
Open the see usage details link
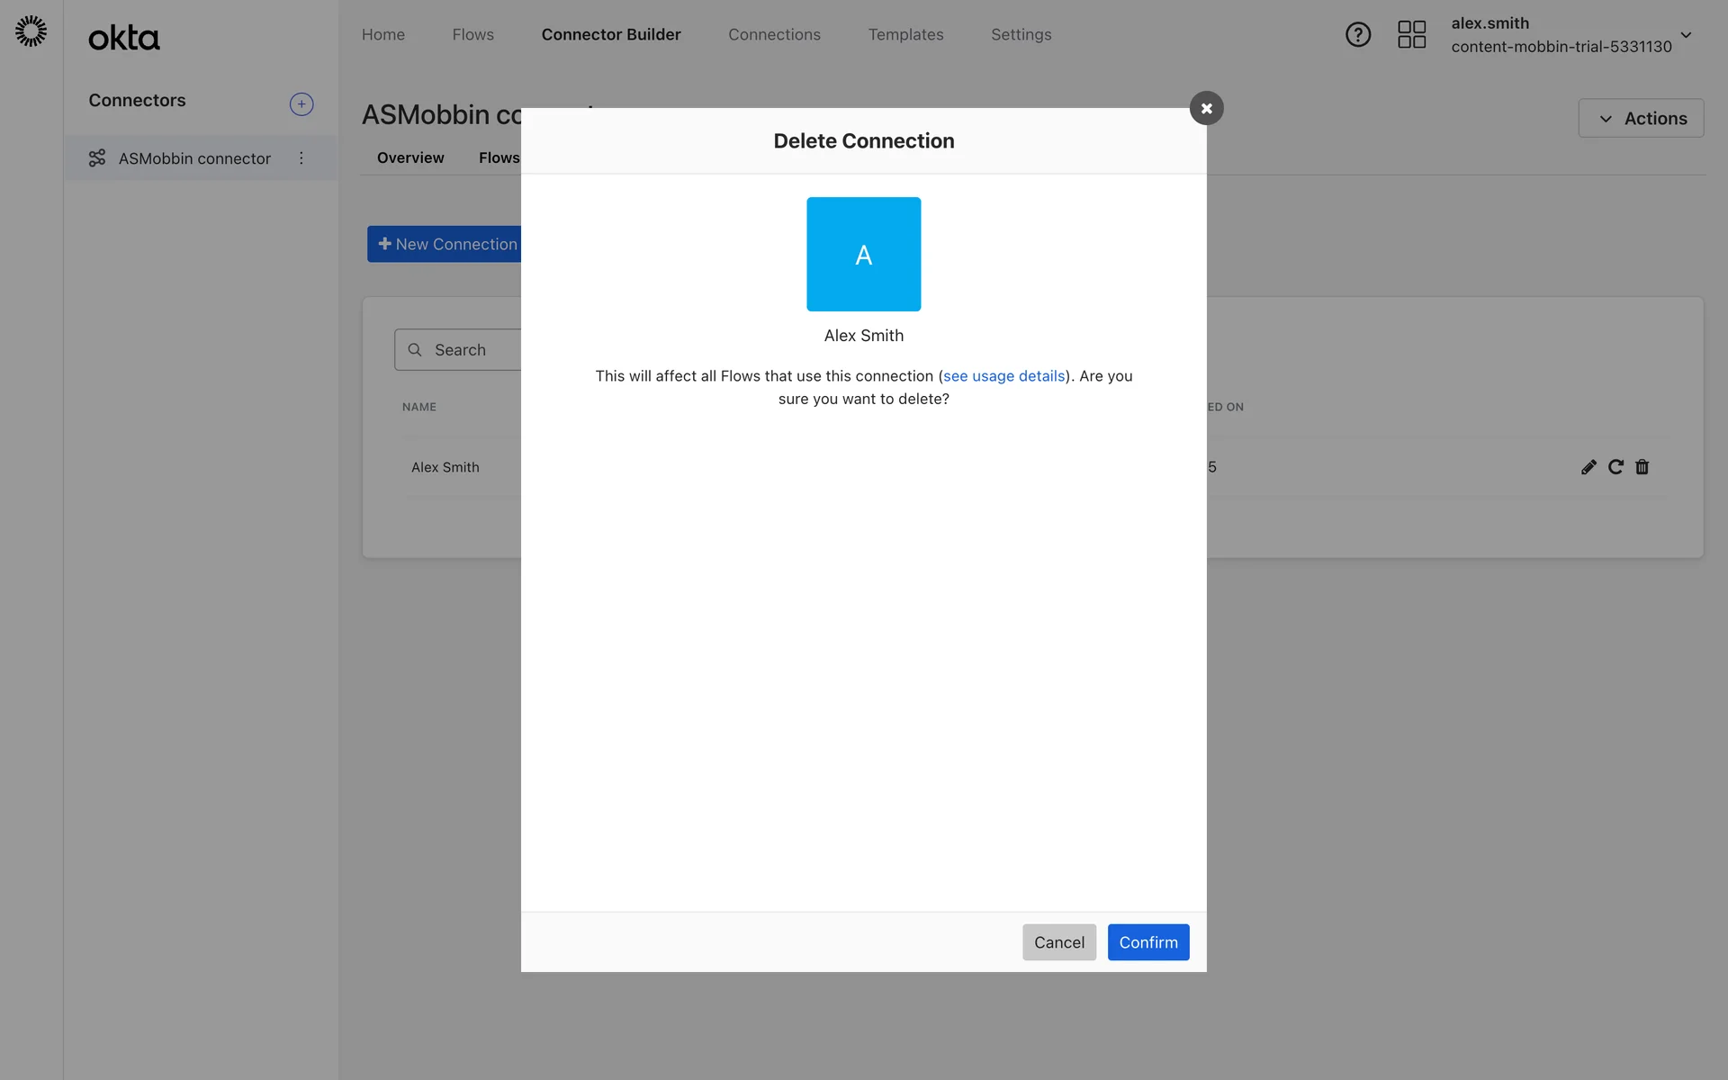coord(1003,376)
